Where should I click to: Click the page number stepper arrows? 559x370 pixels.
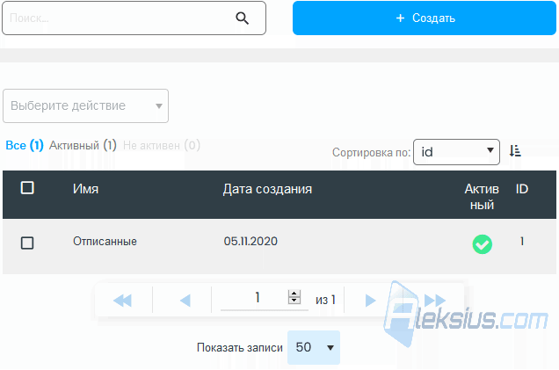pos(294,296)
